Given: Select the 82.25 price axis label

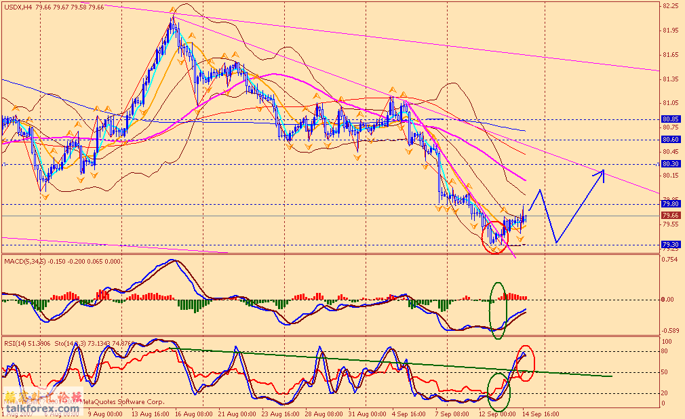Looking at the screenshot, I should (x=670, y=6).
